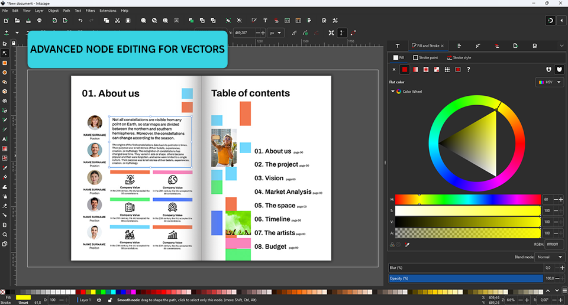This screenshot has width=568, height=305.
Task: Increase the Hue value with plus button
Action: point(561,199)
